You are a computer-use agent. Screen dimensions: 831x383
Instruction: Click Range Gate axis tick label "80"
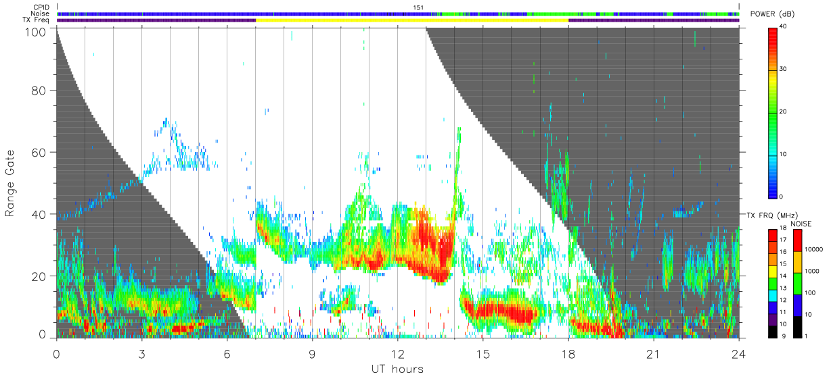click(x=39, y=91)
